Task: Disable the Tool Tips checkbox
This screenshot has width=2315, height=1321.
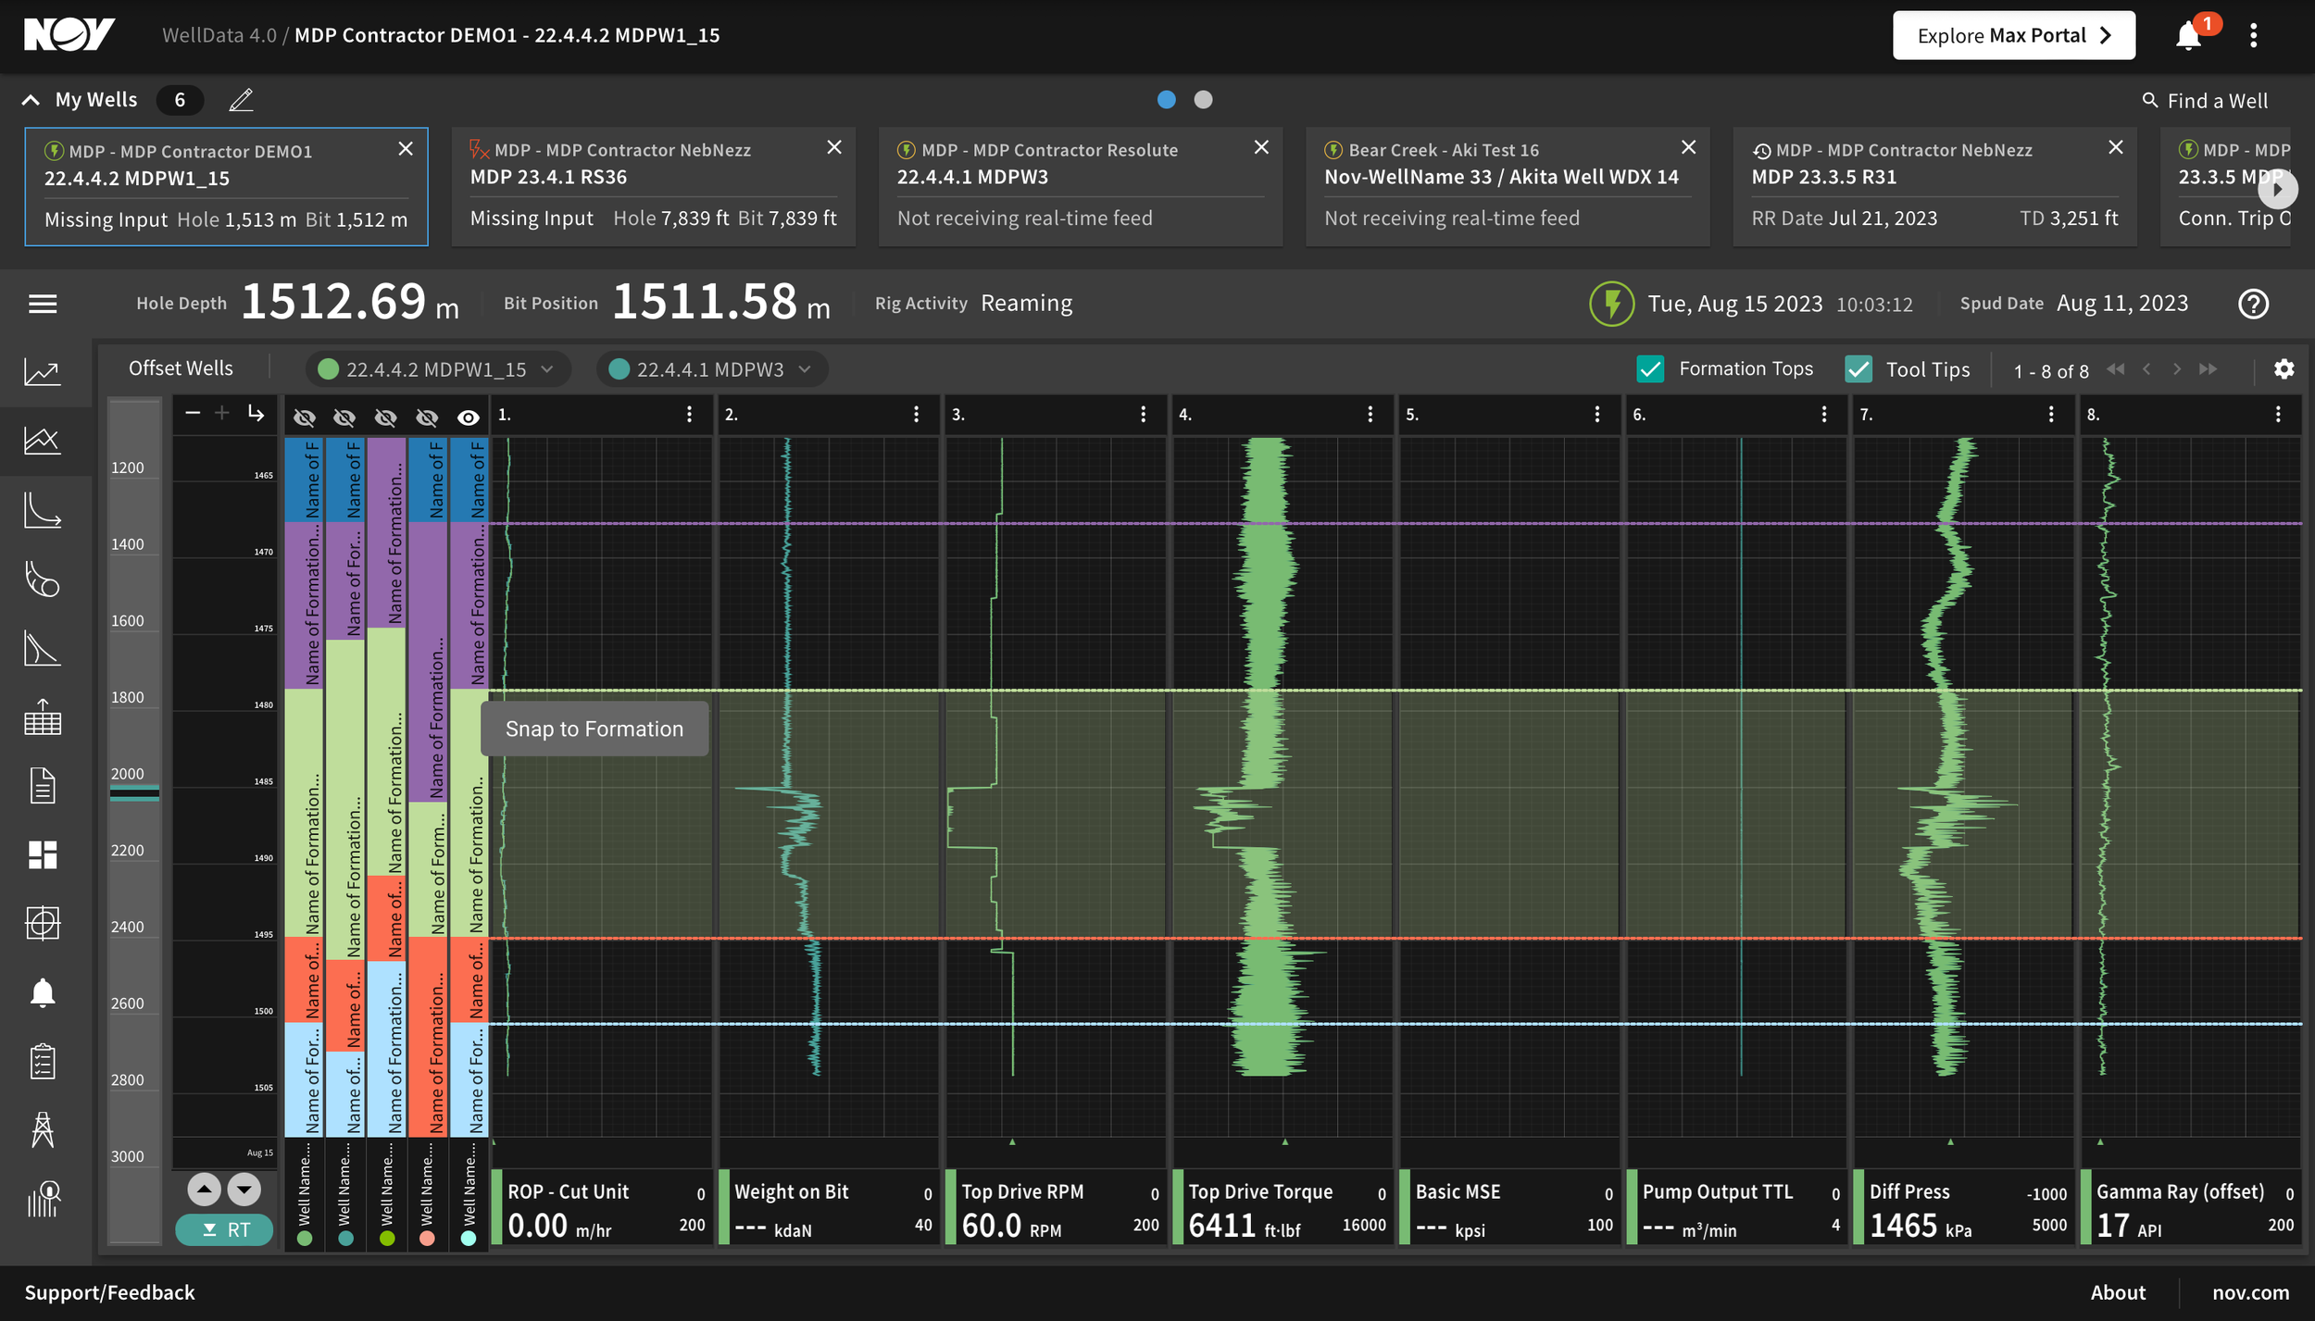Action: click(x=1858, y=369)
